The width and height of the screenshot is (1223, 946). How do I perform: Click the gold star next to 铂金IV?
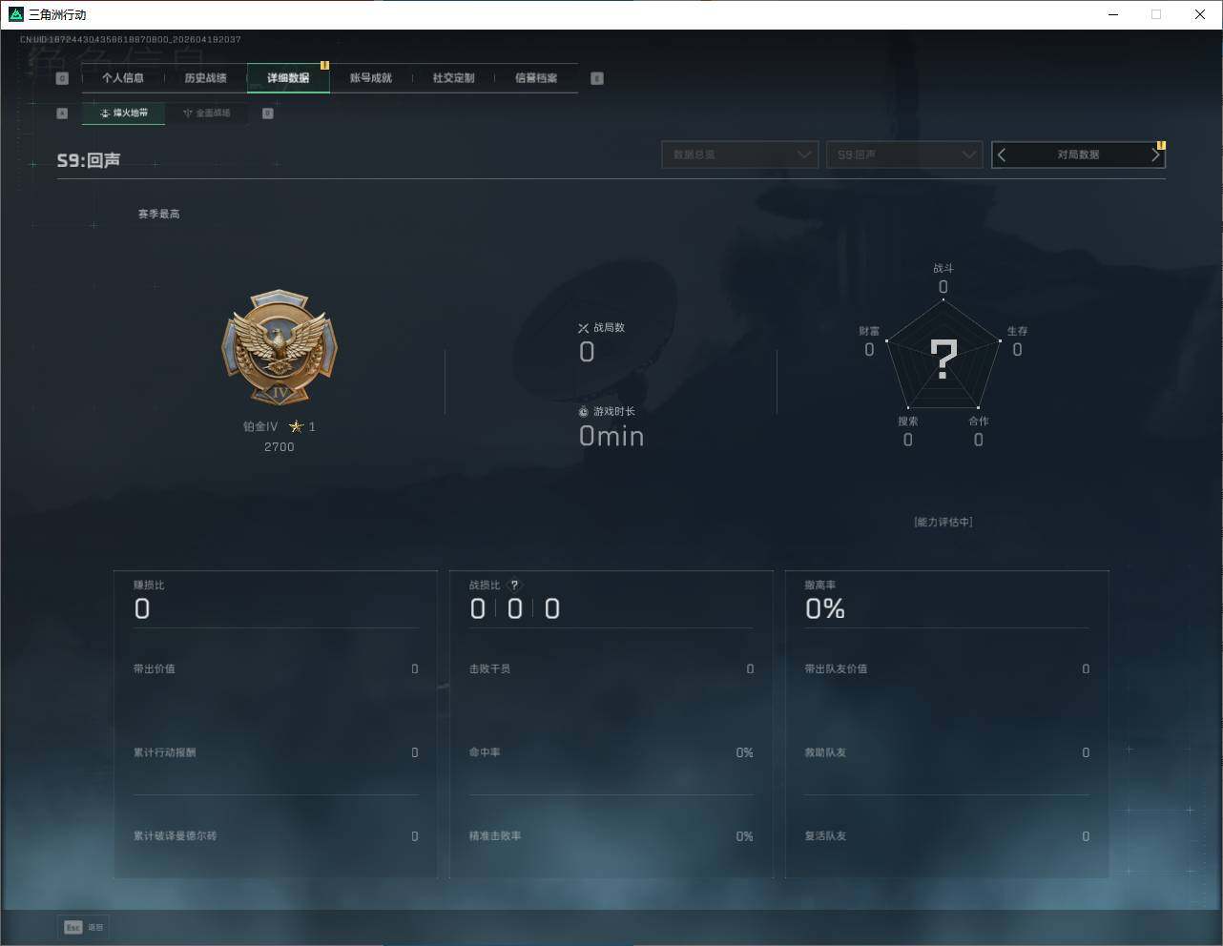296,426
